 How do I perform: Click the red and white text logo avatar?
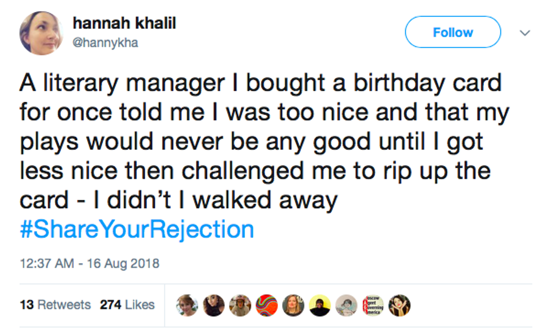click(373, 305)
